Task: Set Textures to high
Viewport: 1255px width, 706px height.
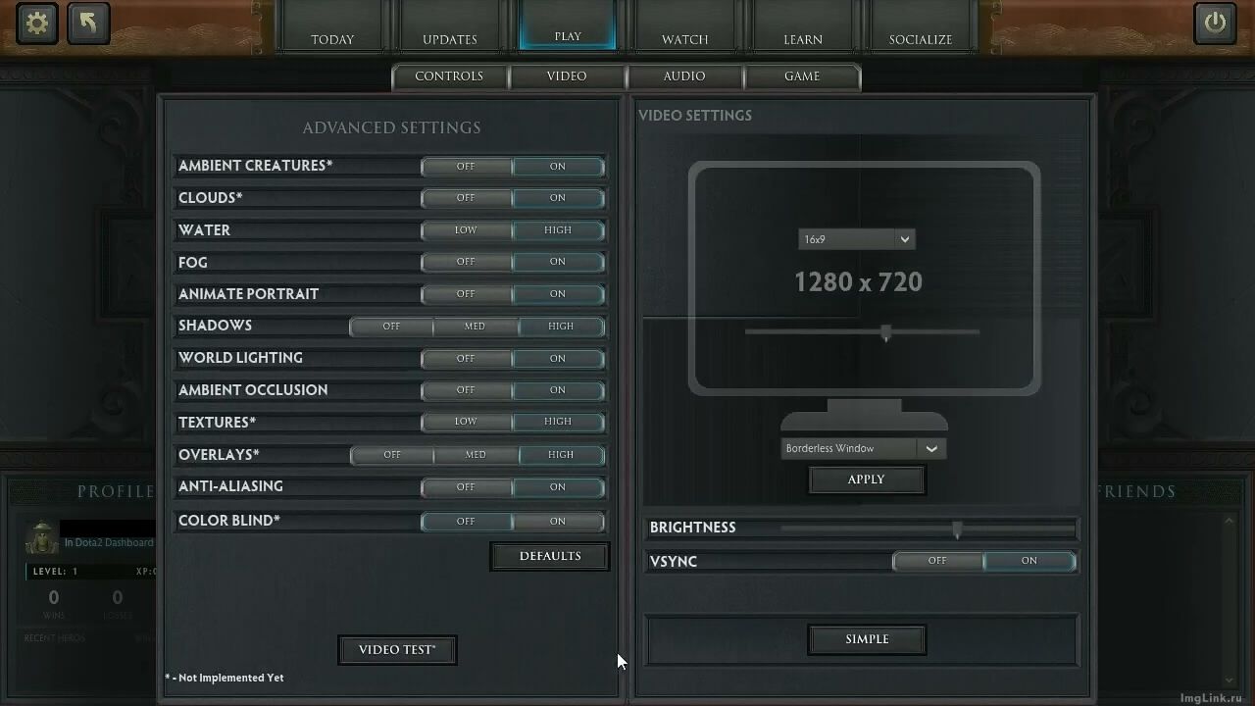Action: (558, 422)
